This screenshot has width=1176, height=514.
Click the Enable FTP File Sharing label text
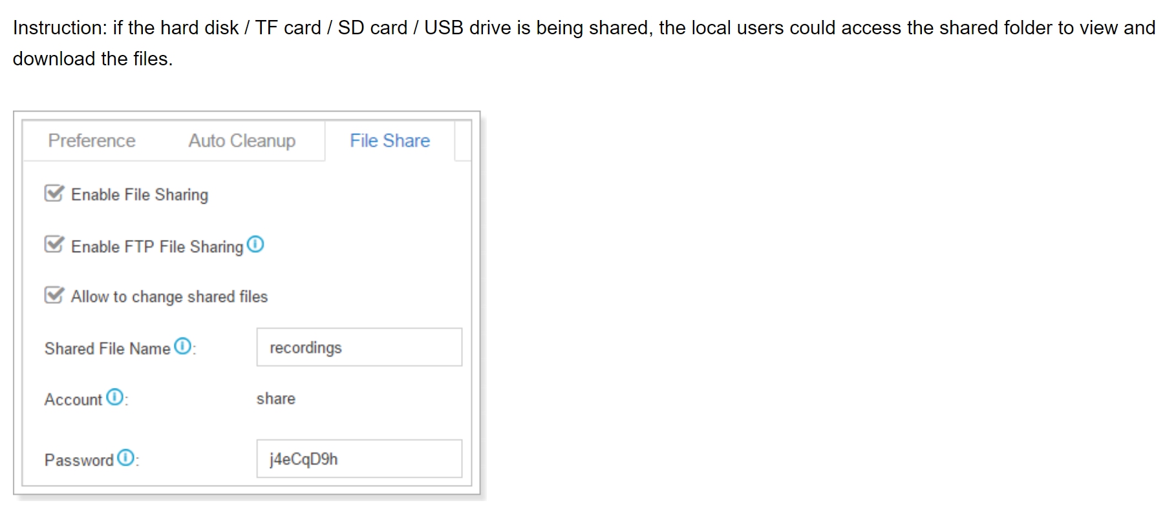tap(157, 246)
